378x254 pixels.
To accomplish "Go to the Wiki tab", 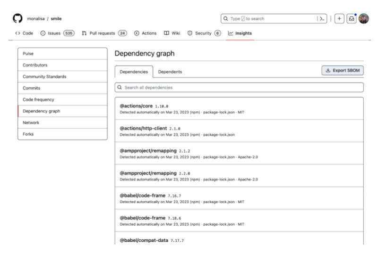I will (172, 33).
